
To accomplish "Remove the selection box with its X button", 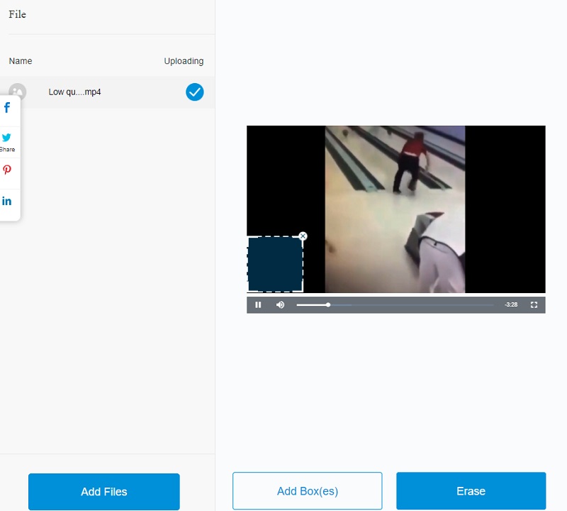I will (x=303, y=236).
